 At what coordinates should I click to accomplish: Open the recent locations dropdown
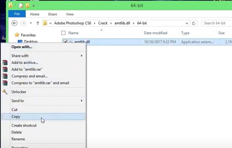pos(31,23)
